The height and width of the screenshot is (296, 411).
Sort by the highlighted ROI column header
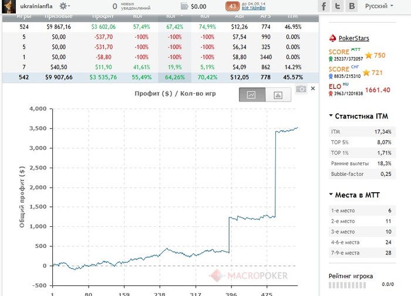pos(174,17)
